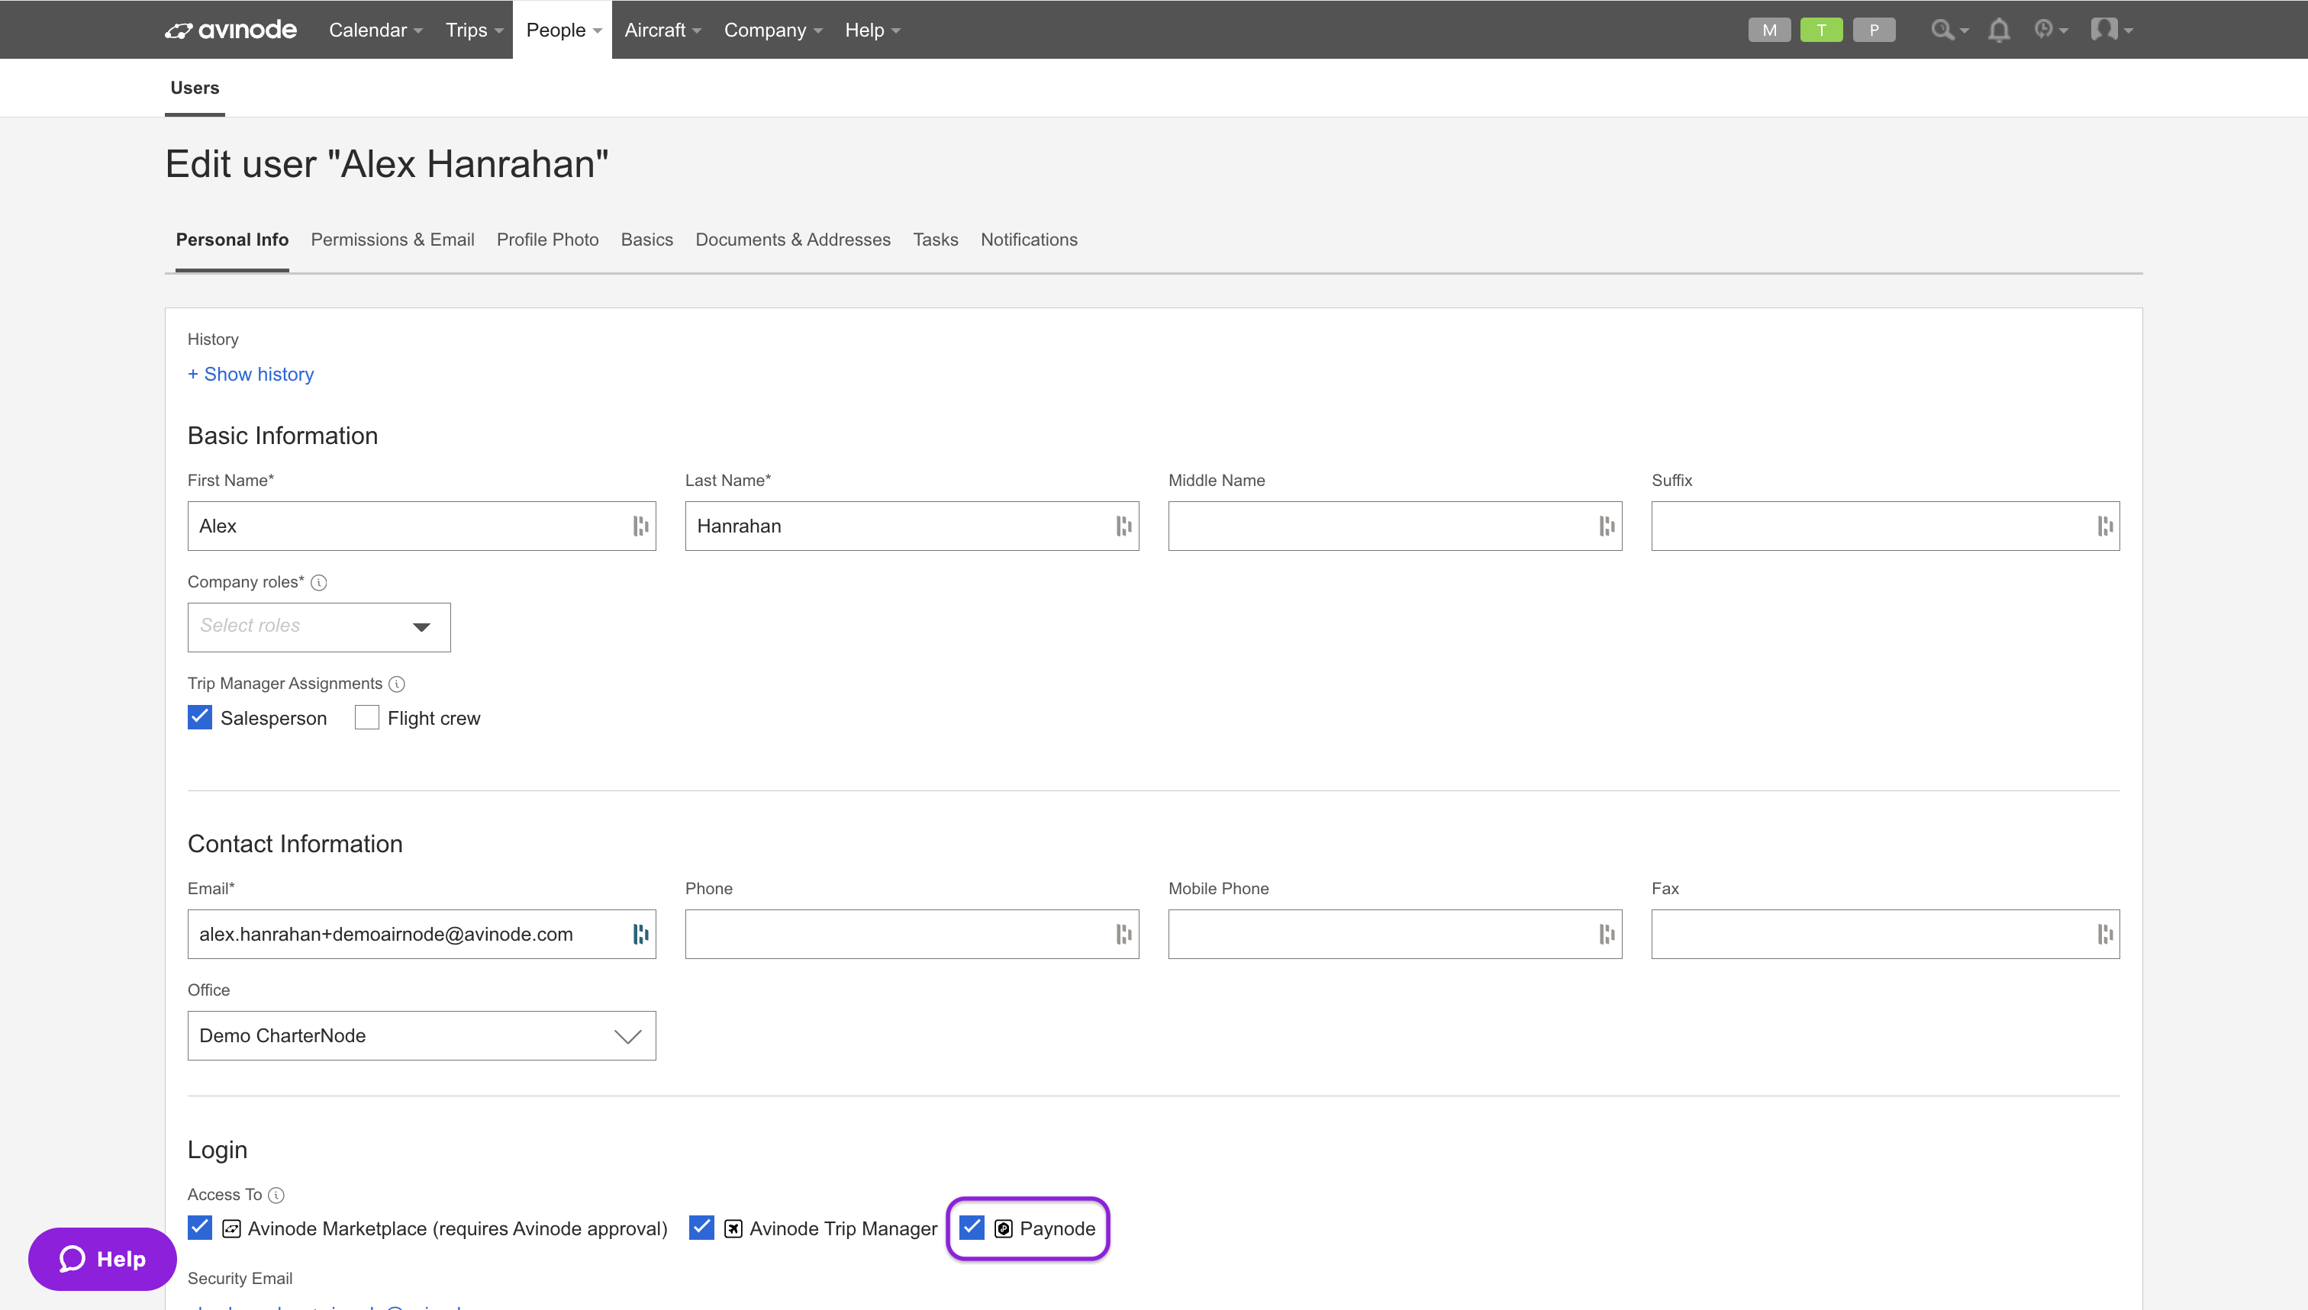
Task: Toggle Avinode Marketplace access checkbox
Action: coord(200,1228)
